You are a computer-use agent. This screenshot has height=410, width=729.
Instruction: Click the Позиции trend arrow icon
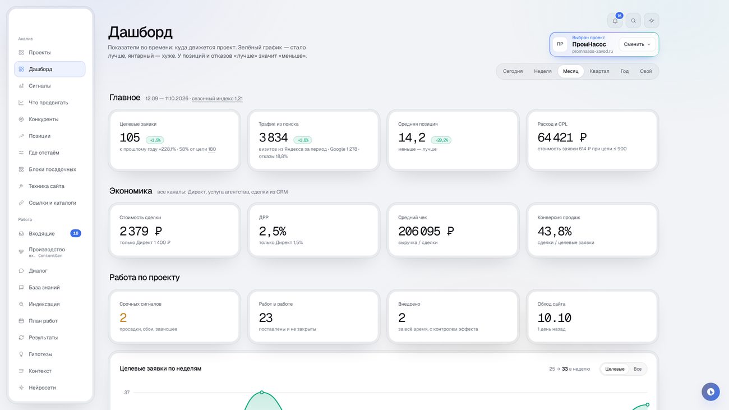point(21,136)
